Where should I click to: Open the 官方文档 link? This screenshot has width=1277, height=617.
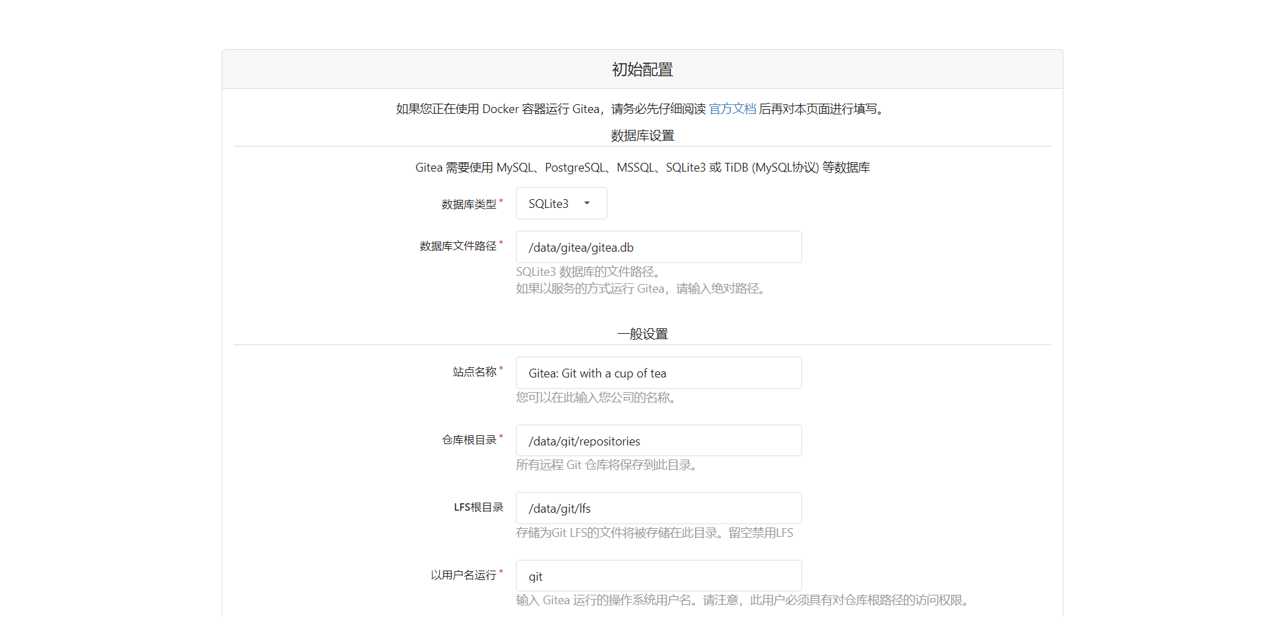tap(732, 109)
